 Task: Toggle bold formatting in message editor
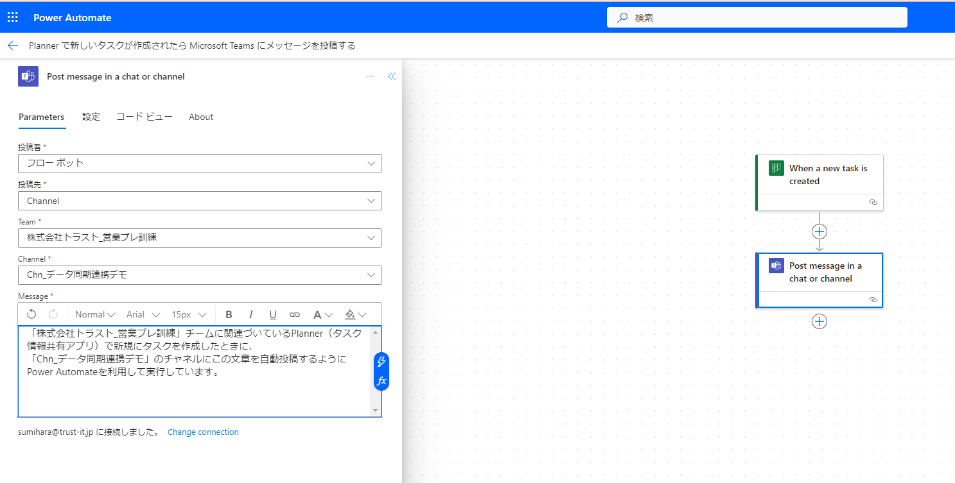[x=229, y=314]
